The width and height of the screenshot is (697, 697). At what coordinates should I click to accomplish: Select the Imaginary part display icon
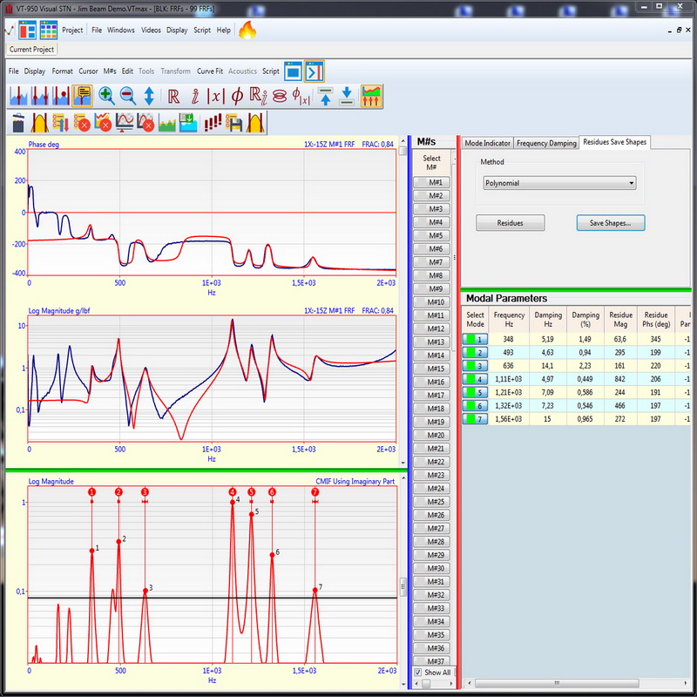pos(195,96)
